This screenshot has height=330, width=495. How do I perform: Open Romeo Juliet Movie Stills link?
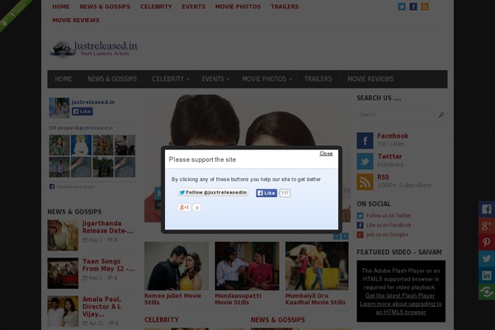click(172, 299)
